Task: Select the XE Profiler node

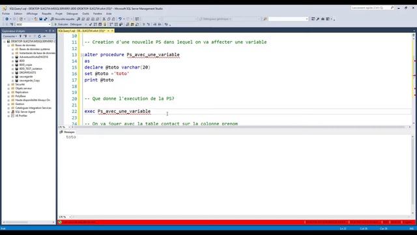Action: click(21, 116)
